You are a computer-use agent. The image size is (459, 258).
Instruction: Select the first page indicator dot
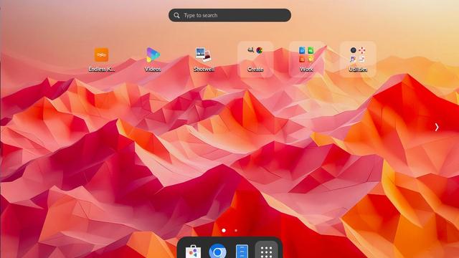coord(224,231)
